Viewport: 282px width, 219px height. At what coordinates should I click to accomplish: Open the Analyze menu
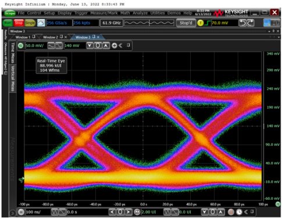tap(140, 13)
